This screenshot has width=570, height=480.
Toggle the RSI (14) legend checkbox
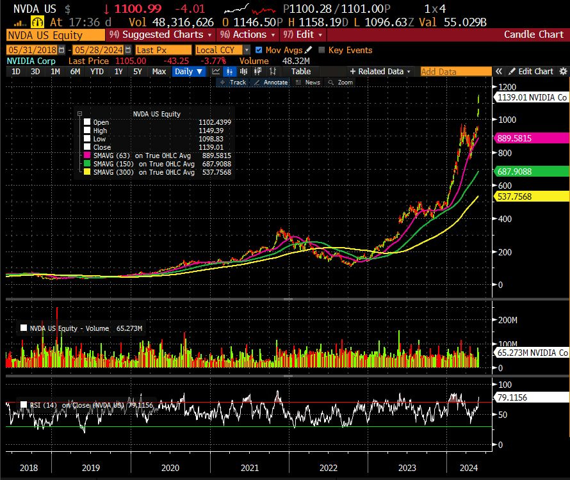24,404
